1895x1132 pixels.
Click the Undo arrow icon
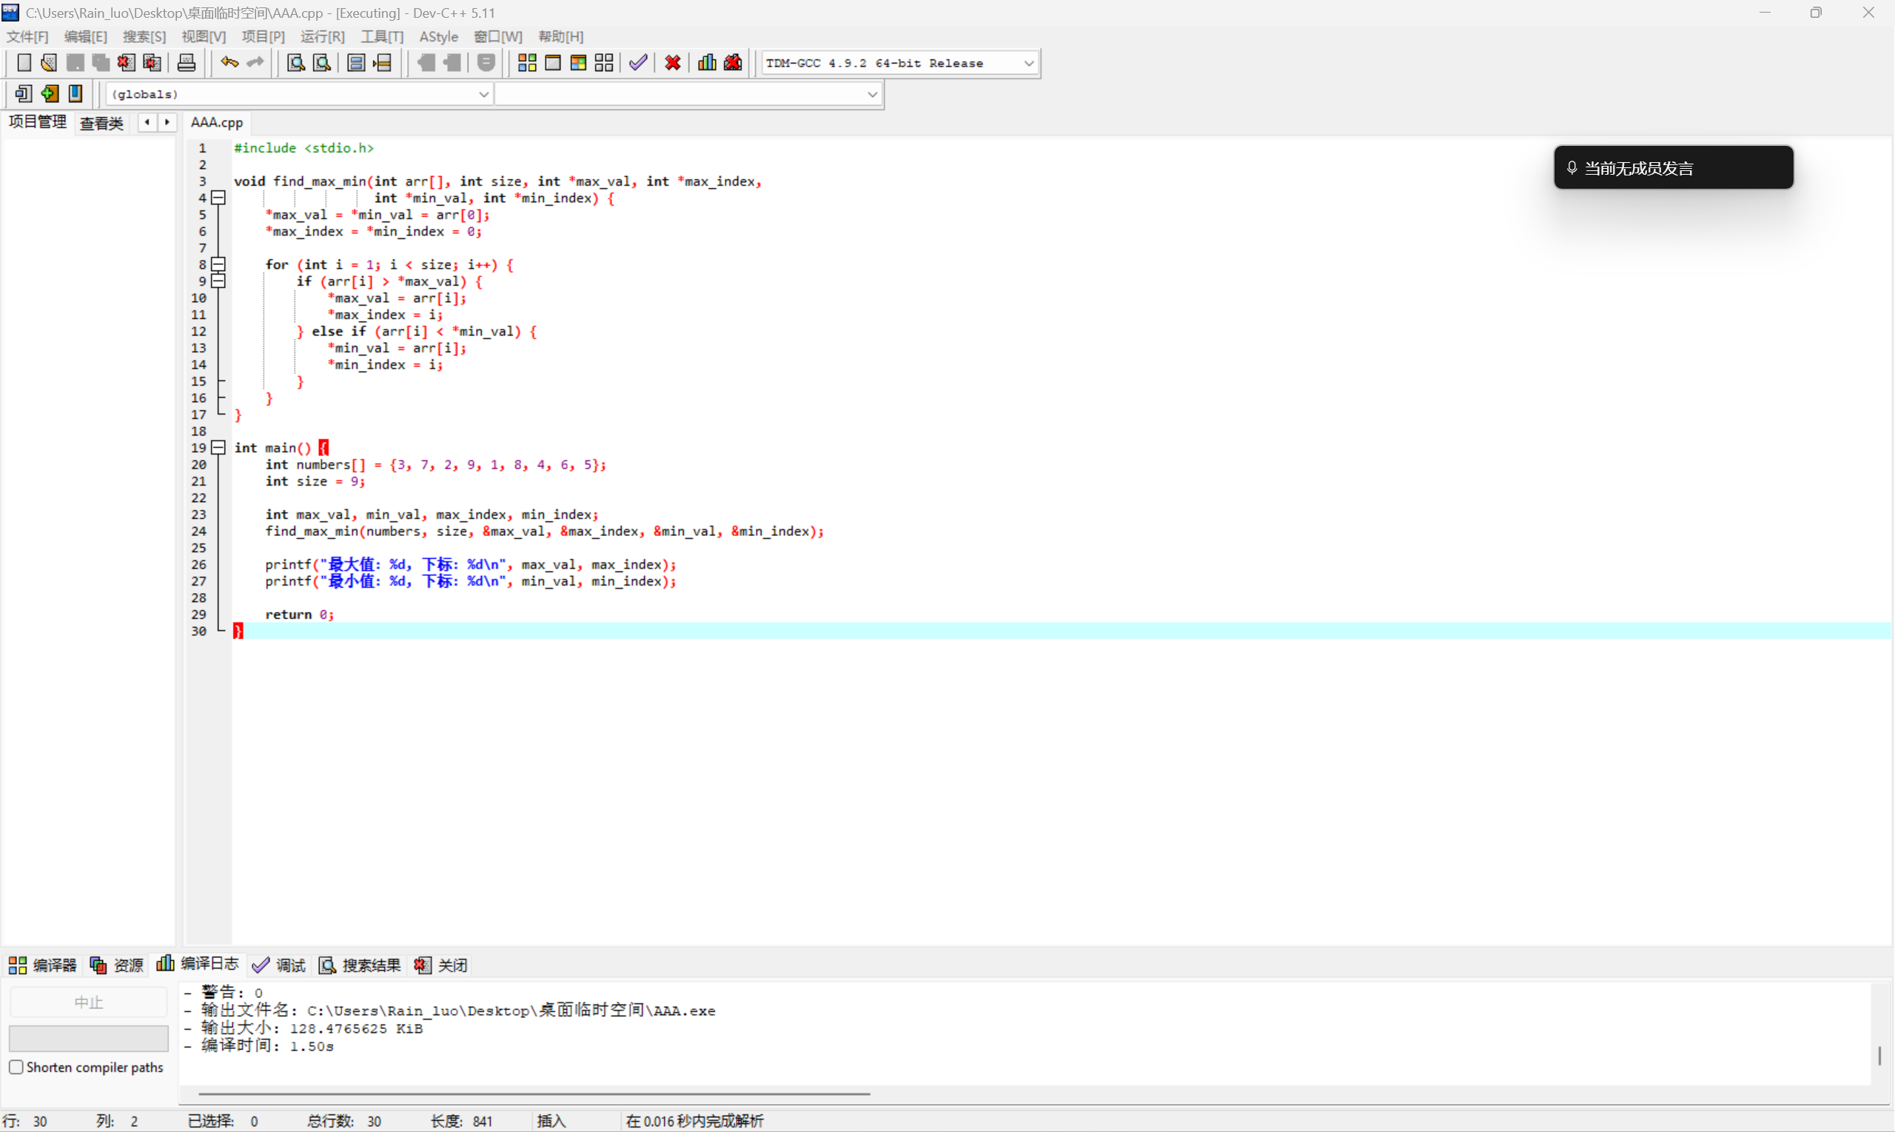coord(229,62)
